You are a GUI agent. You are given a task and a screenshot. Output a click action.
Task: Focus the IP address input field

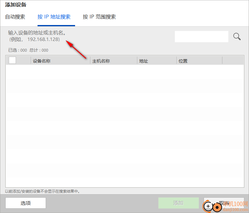tap(201, 37)
